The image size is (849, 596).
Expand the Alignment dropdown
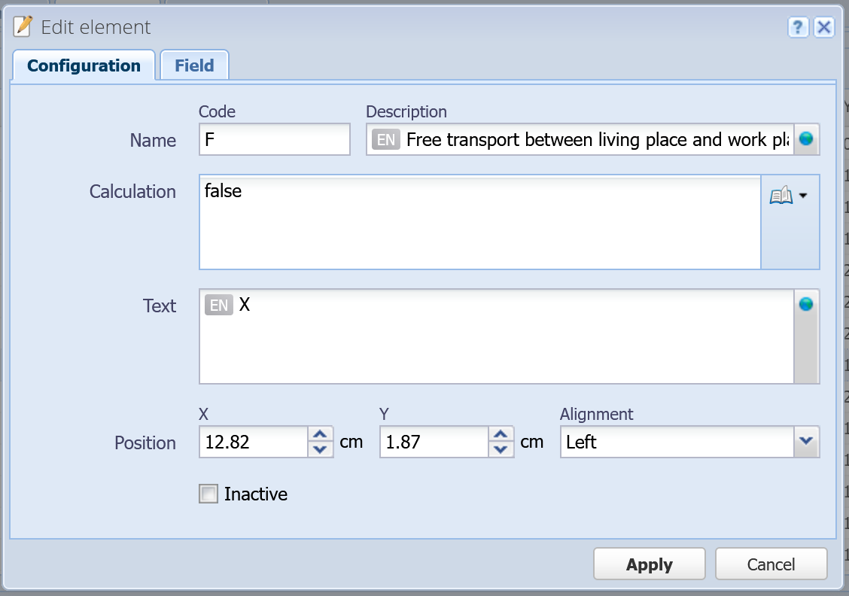tap(806, 442)
